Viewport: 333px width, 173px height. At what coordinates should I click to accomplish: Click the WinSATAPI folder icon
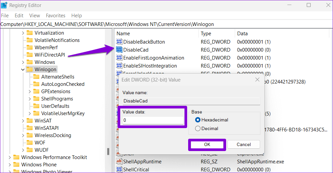click(30, 128)
